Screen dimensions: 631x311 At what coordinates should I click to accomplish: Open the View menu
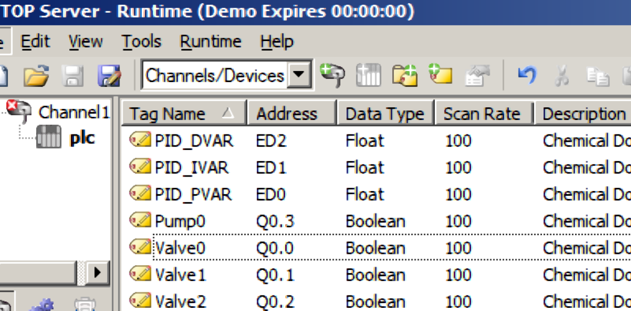(85, 42)
